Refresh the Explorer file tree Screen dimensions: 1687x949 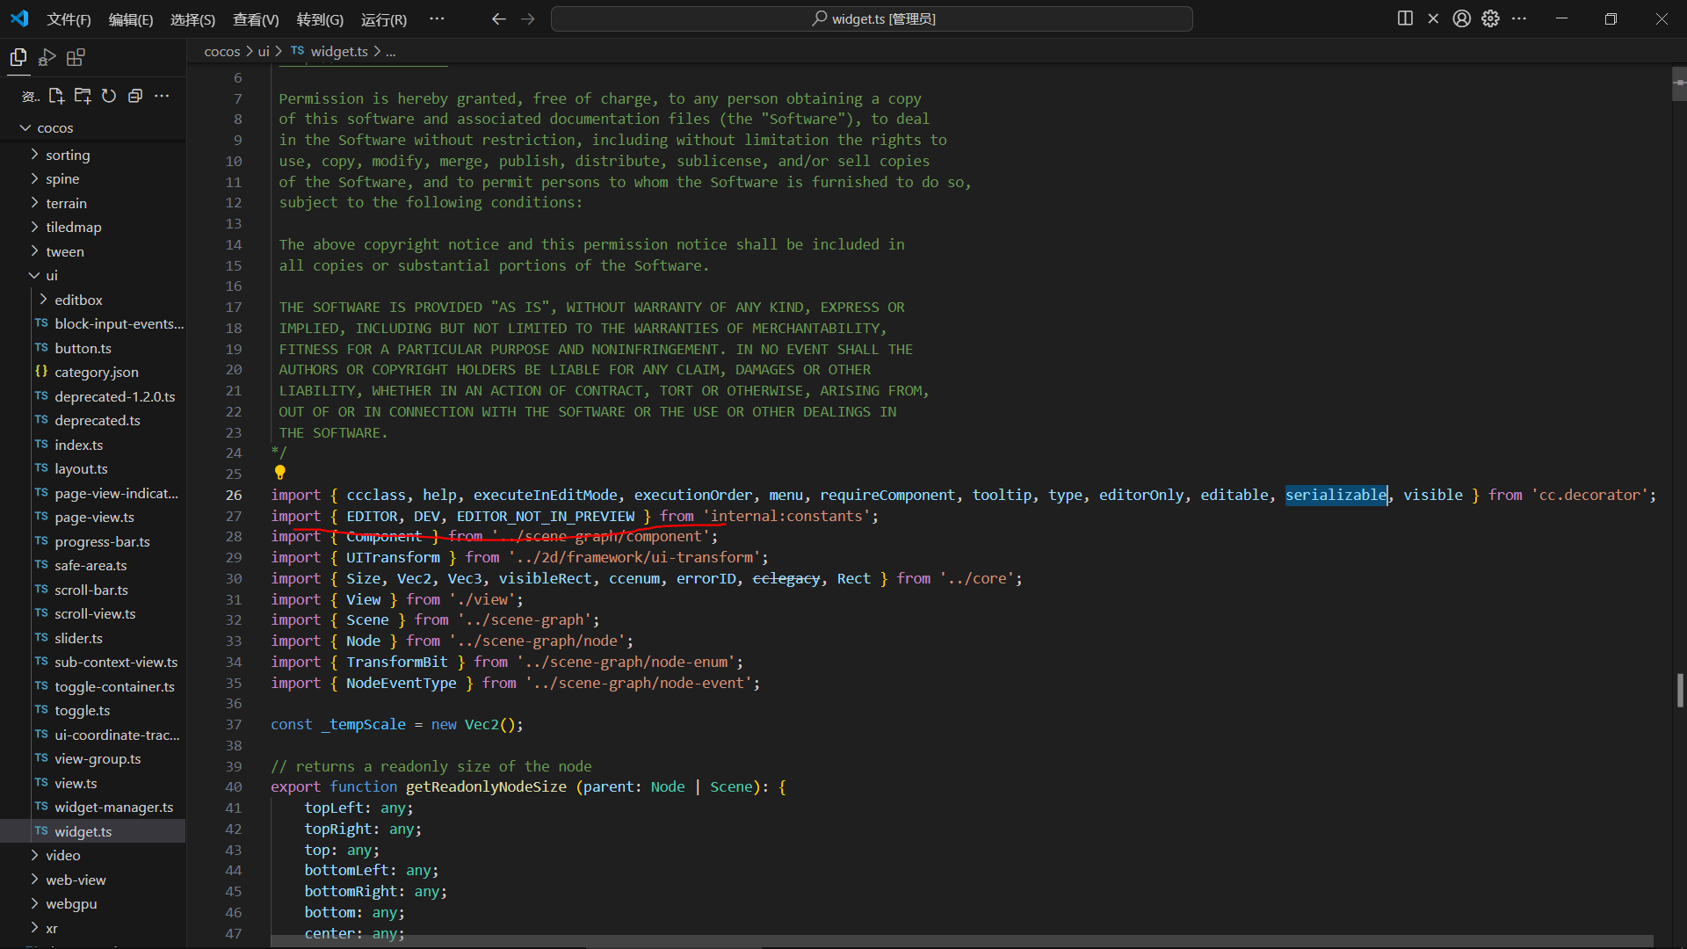[x=109, y=96]
